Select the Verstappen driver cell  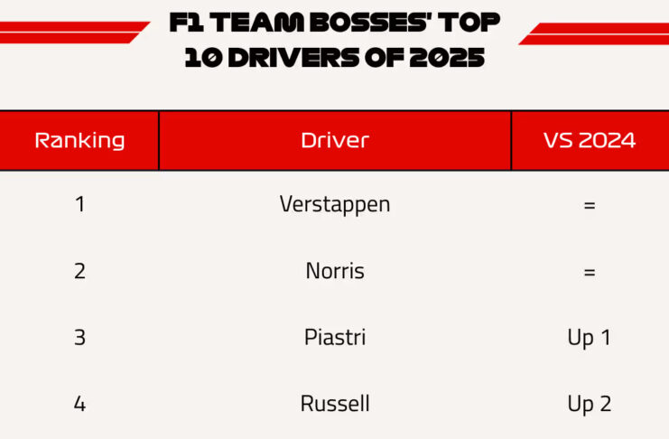335,204
